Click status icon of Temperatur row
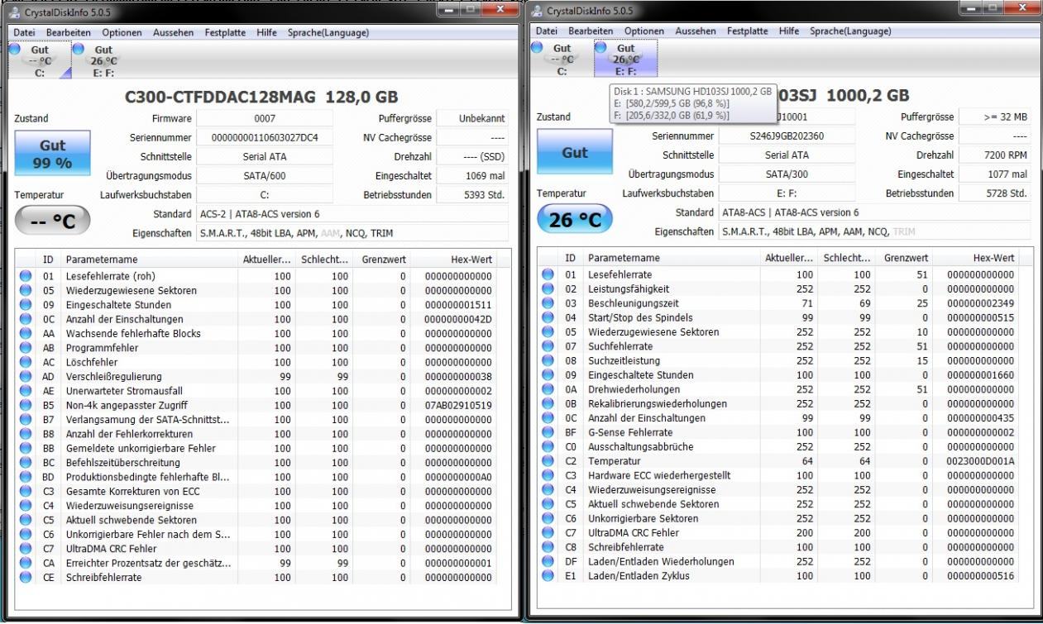The height and width of the screenshot is (624, 1043). click(548, 461)
